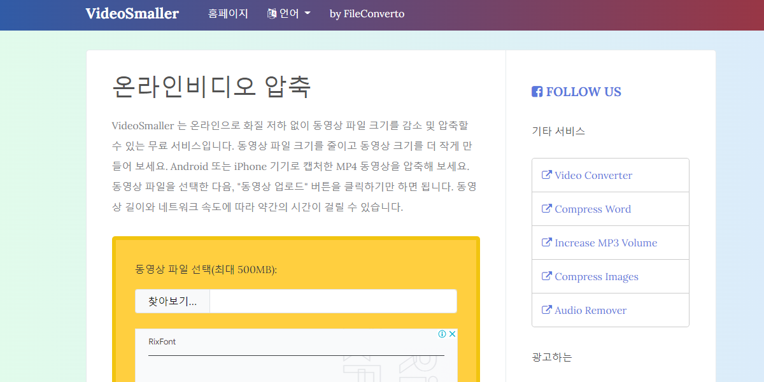Click Audio Remover external-link icon
The height and width of the screenshot is (382, 764).
pos(546,309)
